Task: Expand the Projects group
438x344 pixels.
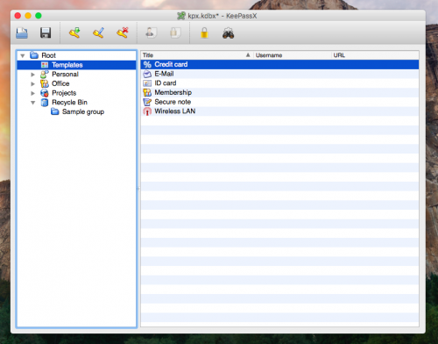Action: 32,93
